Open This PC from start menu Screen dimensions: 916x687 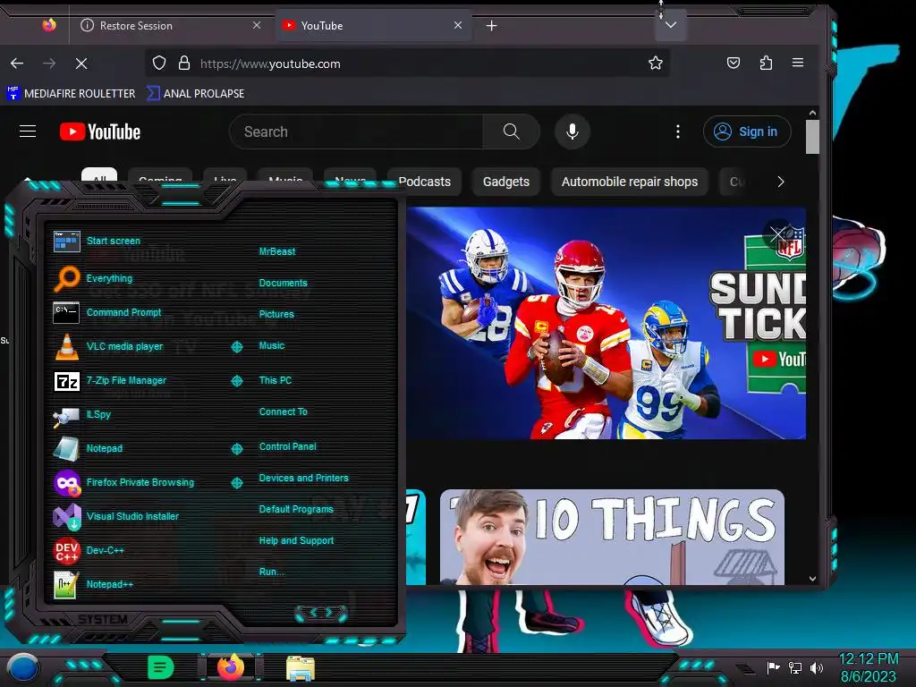tap(276, 380)
